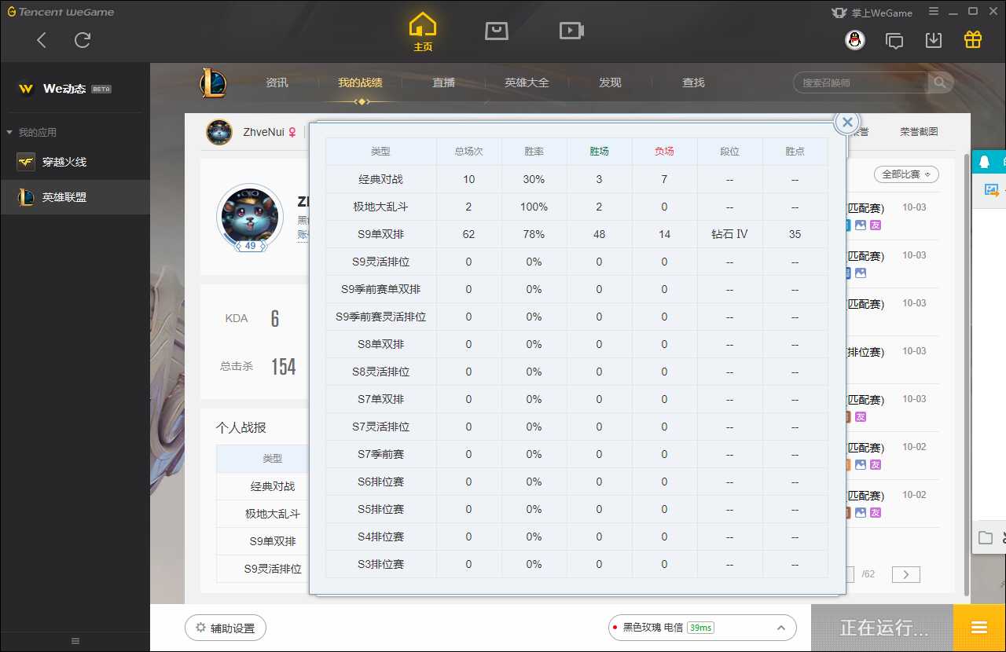Click the red 负场 column header

coord(664,152)
